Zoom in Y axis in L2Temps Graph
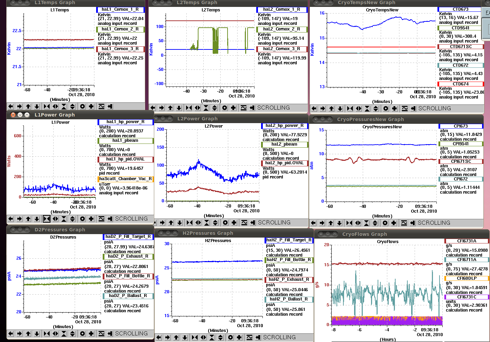490x342 pixels. tap(206, 108)
